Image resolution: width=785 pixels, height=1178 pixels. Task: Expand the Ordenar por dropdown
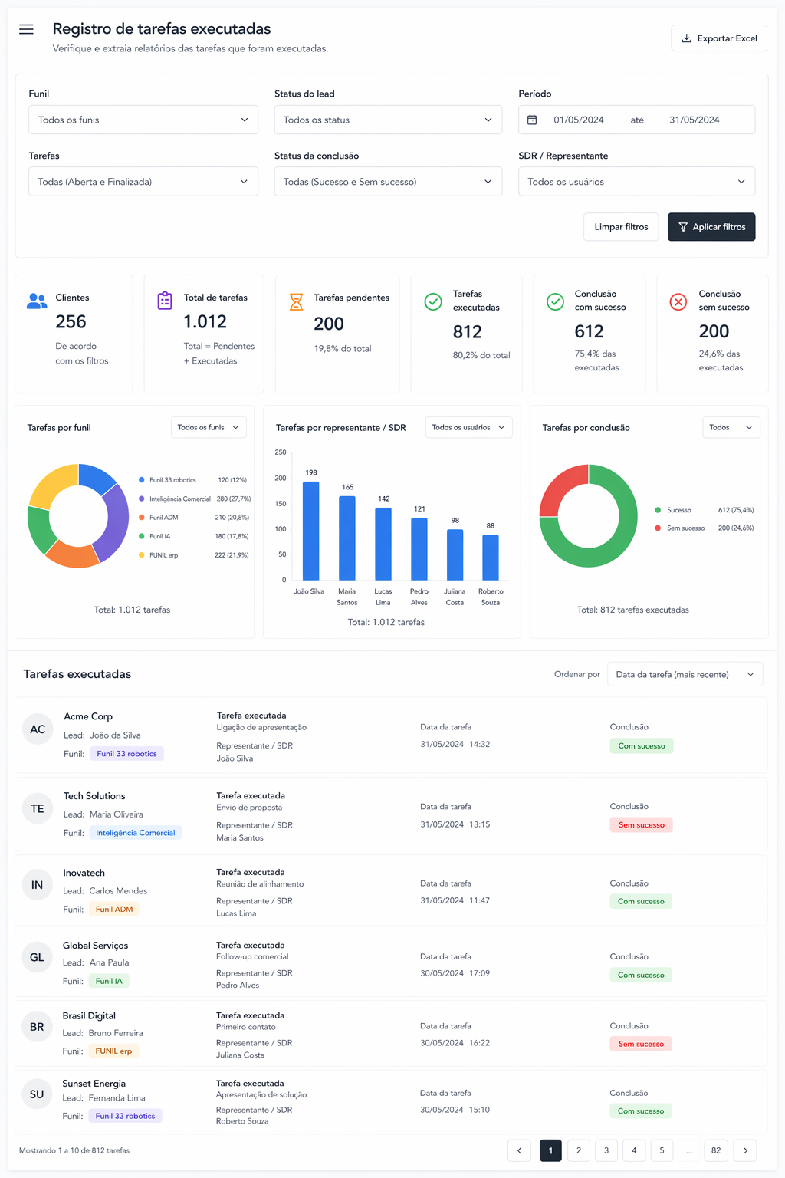pyautogui.click(x=685, y=674)
